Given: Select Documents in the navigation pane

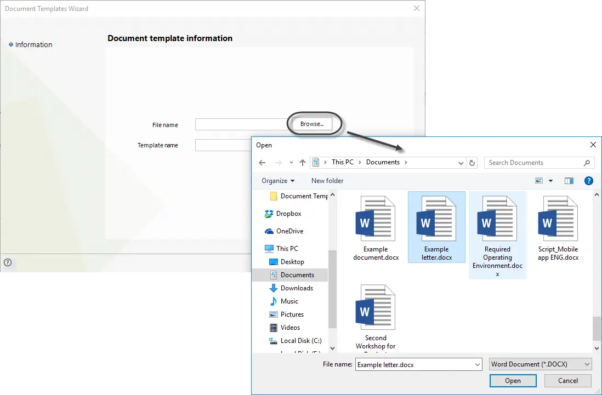Looking at the screenshot, I should pos(290,275).
